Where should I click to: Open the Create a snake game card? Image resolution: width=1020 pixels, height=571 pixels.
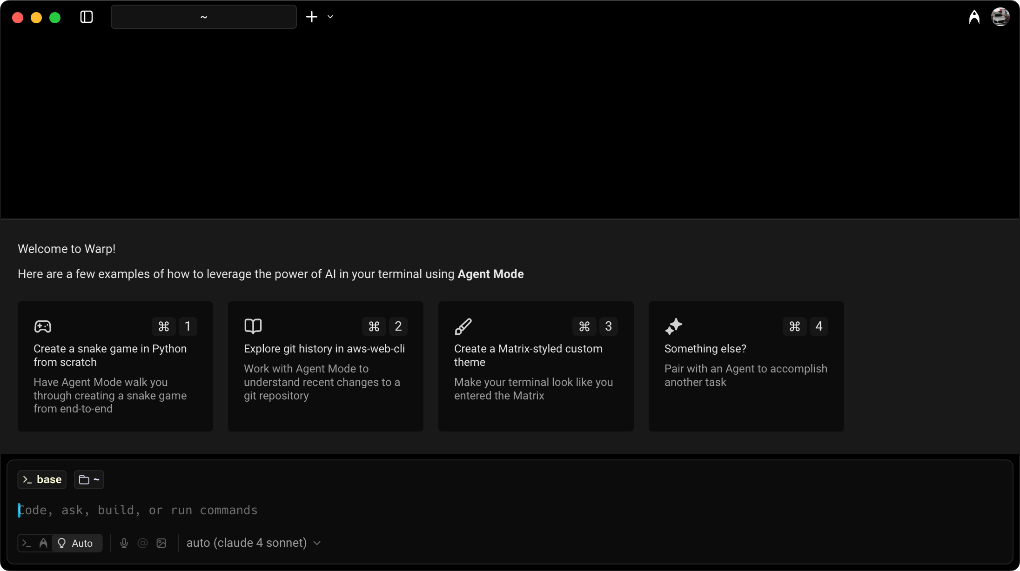click(x=115, y=366)
